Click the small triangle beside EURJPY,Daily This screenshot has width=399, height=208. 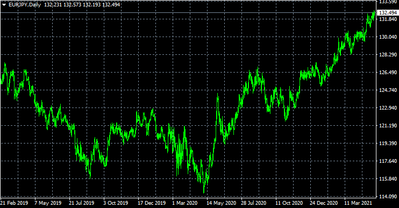(4, 5)
